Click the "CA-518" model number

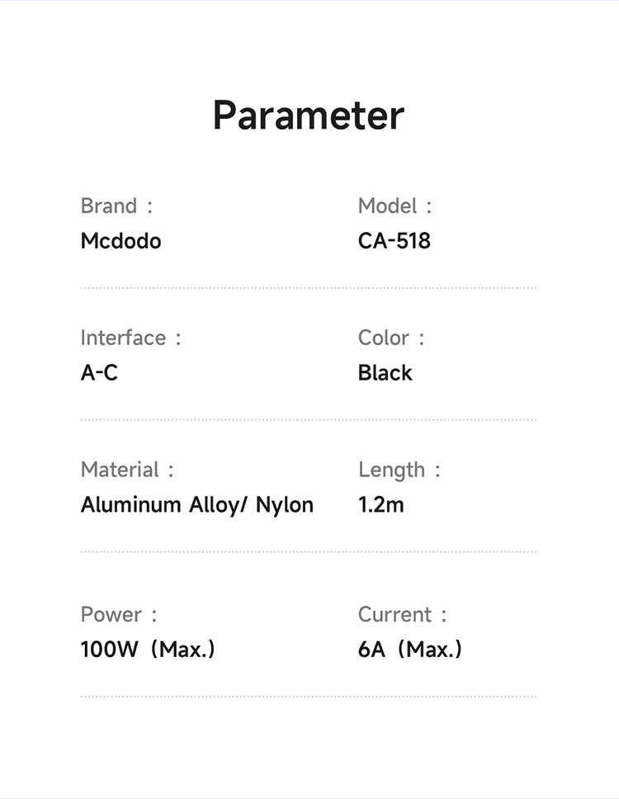[394, 241]
